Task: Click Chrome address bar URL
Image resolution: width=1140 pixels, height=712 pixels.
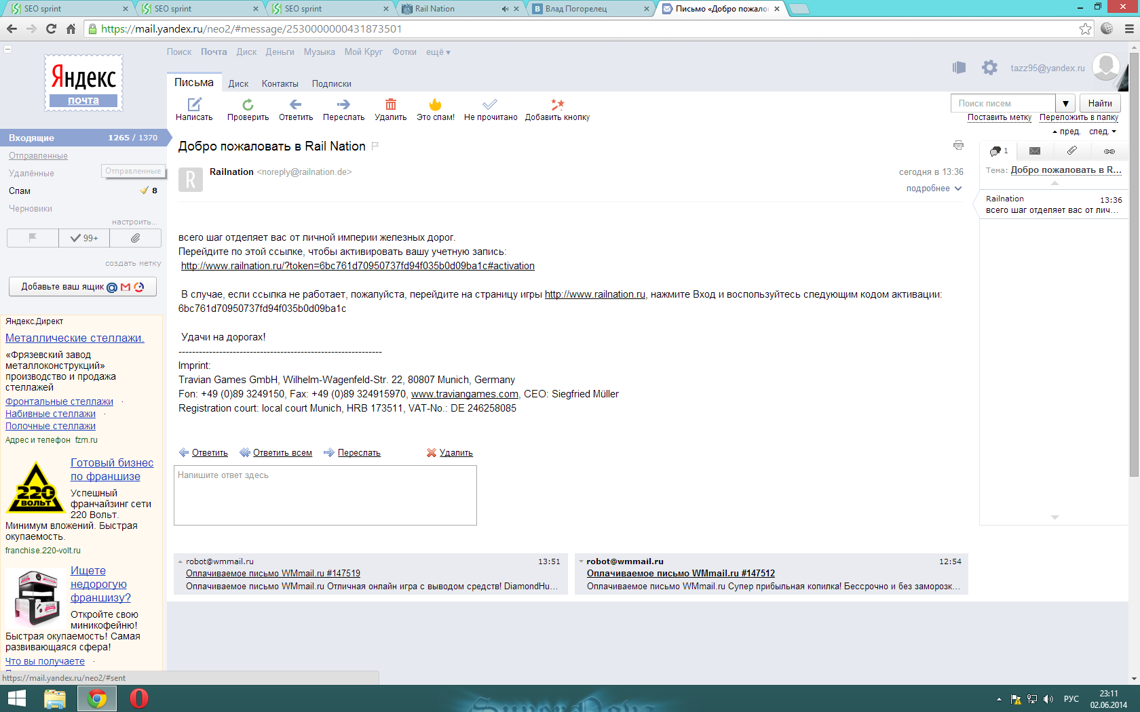Action: (x=251, y=29)
